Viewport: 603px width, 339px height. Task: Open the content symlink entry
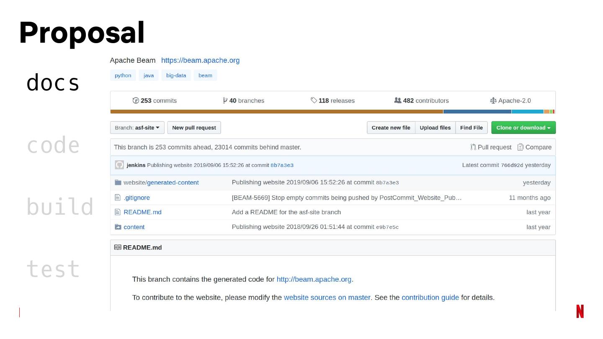[x=134, y=227]
